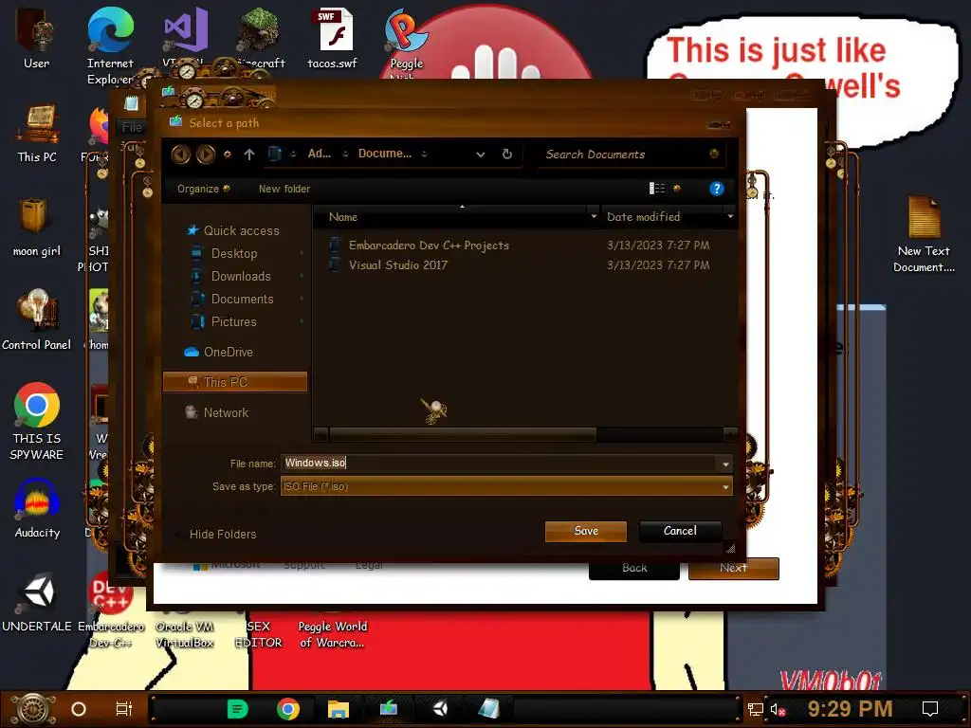The width and height of the screenshot is (971, 728).
Task: Click the 9:29 PM taskbar clock
Action: tap(850, 709)
